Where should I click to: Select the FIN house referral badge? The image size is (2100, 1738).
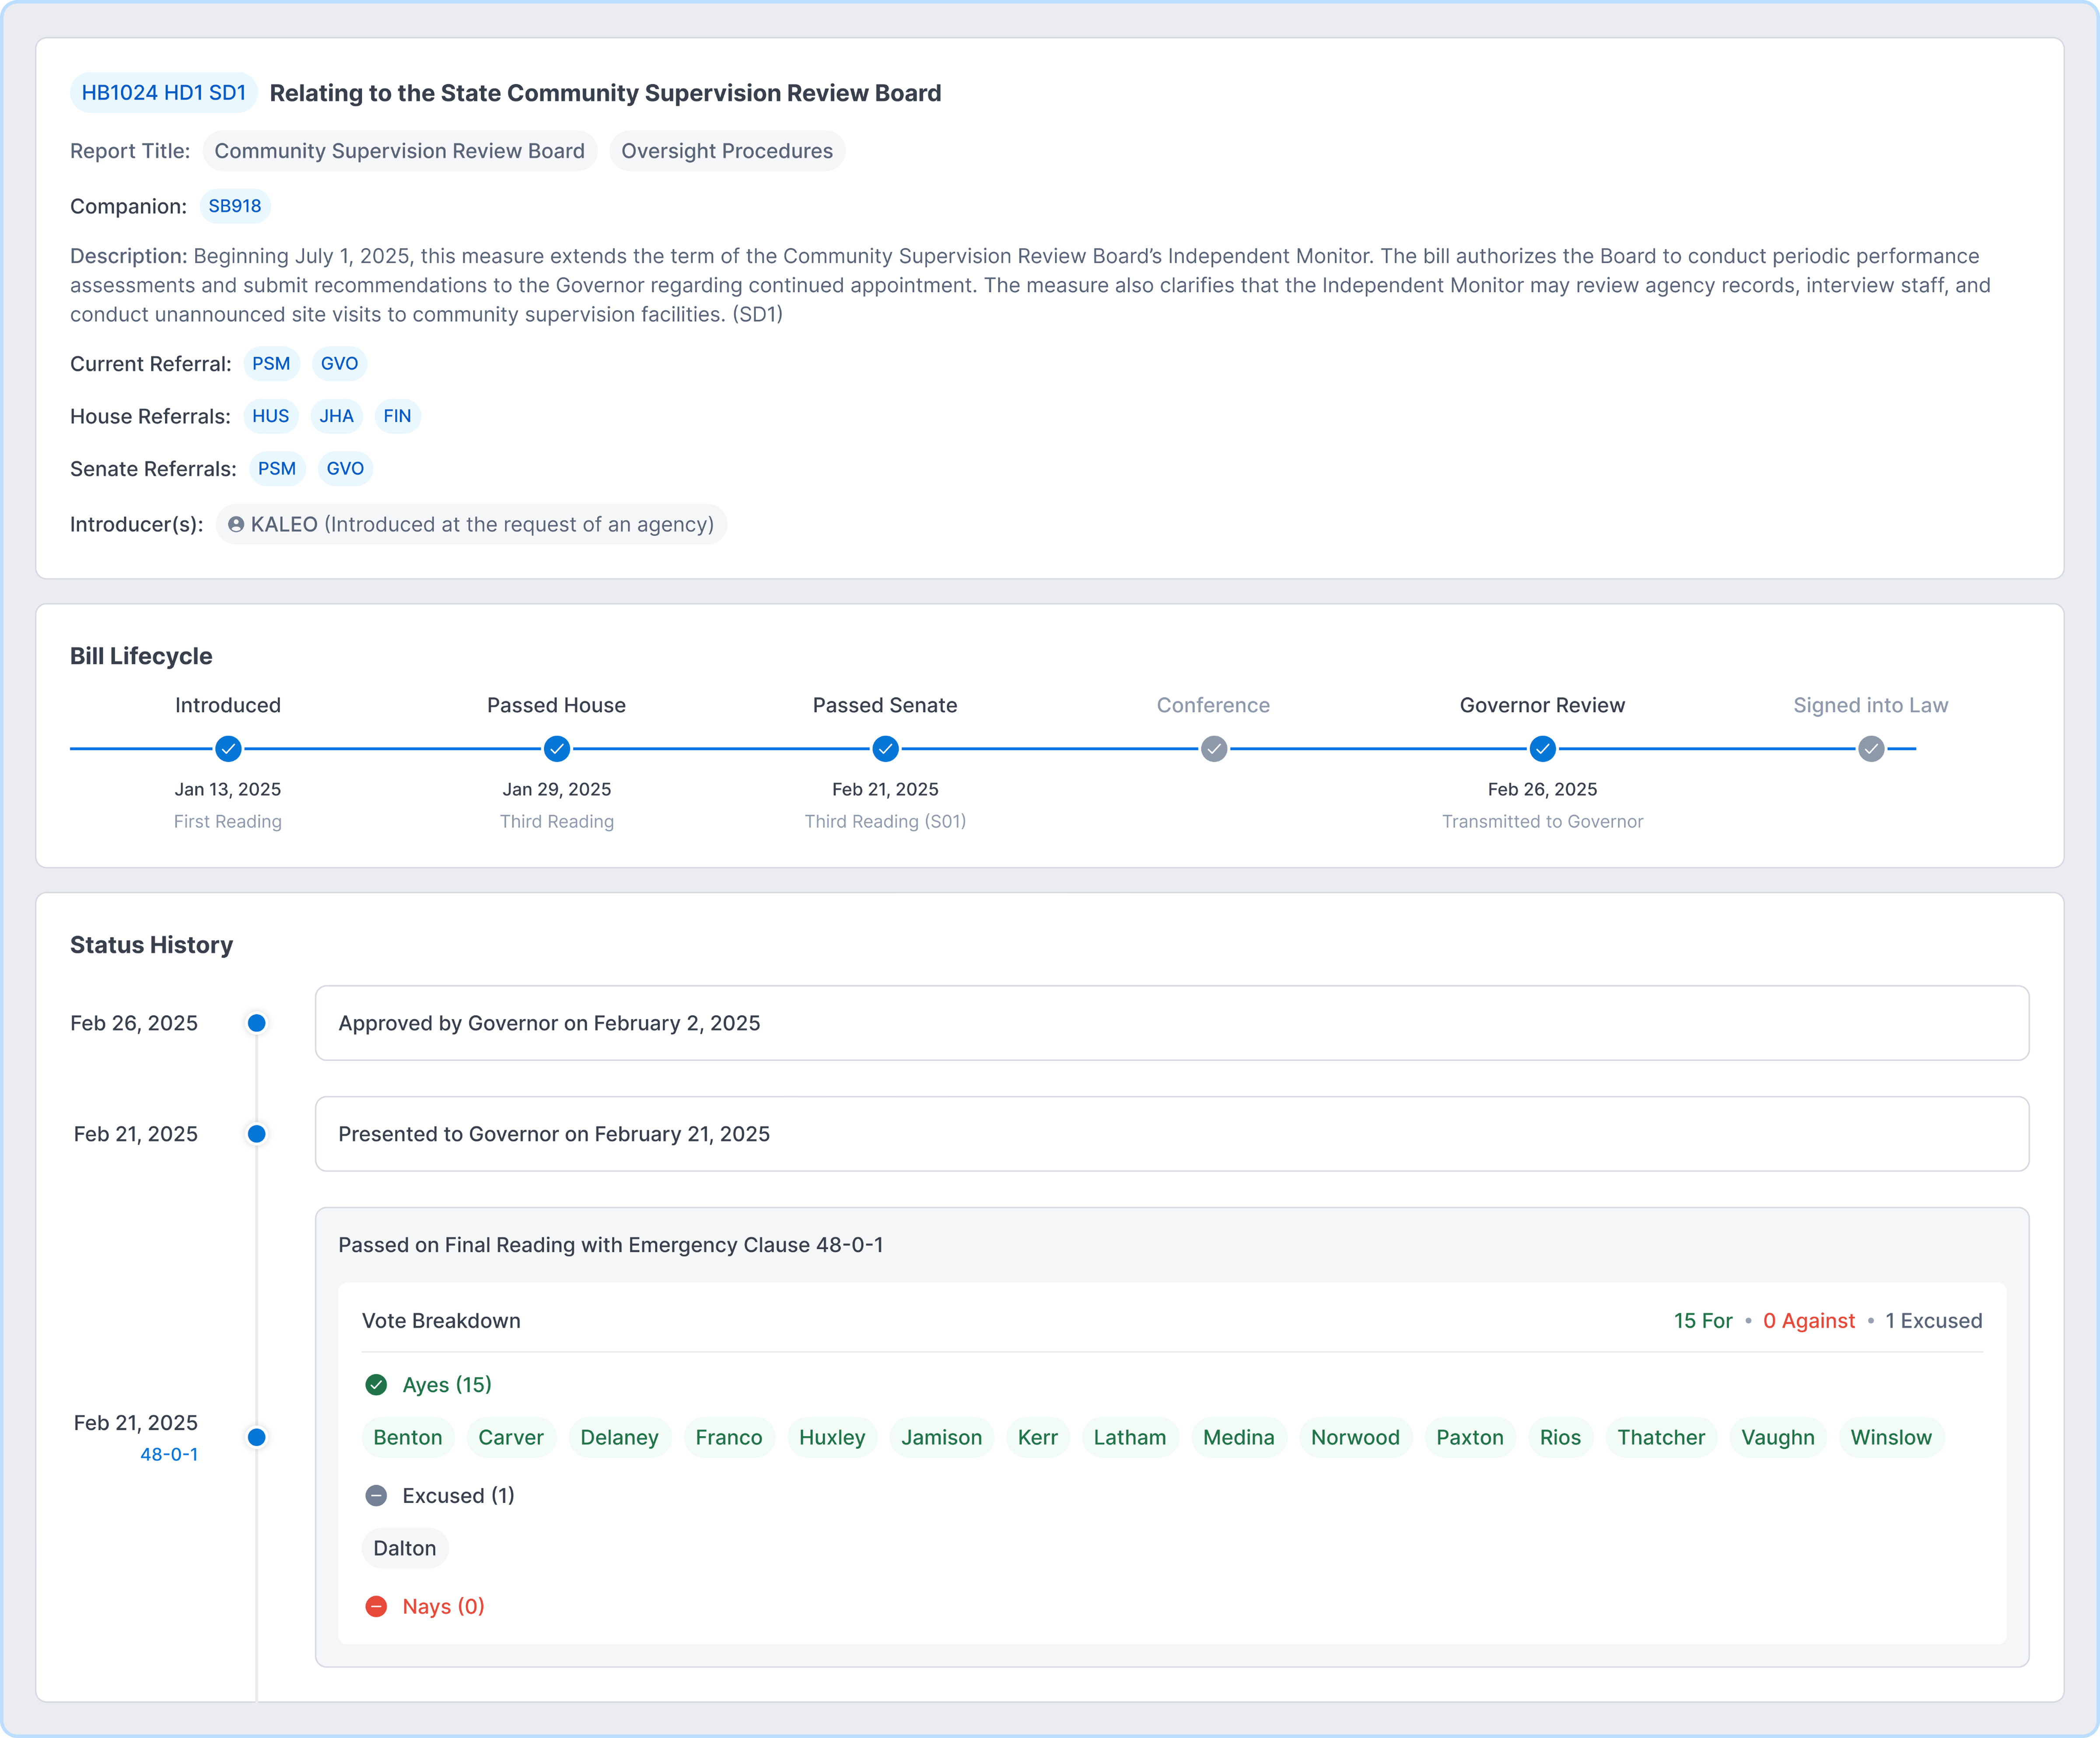[x=397, y=416]
